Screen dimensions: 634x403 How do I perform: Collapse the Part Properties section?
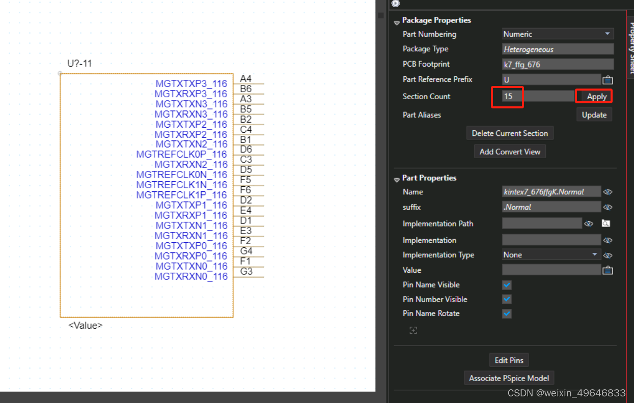397,179
